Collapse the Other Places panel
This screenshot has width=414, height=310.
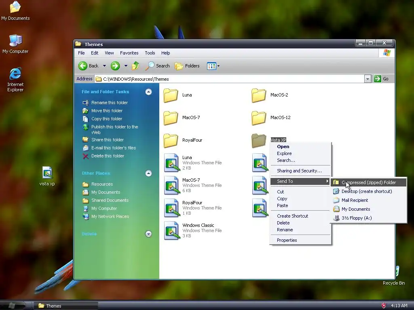(148, 173)
